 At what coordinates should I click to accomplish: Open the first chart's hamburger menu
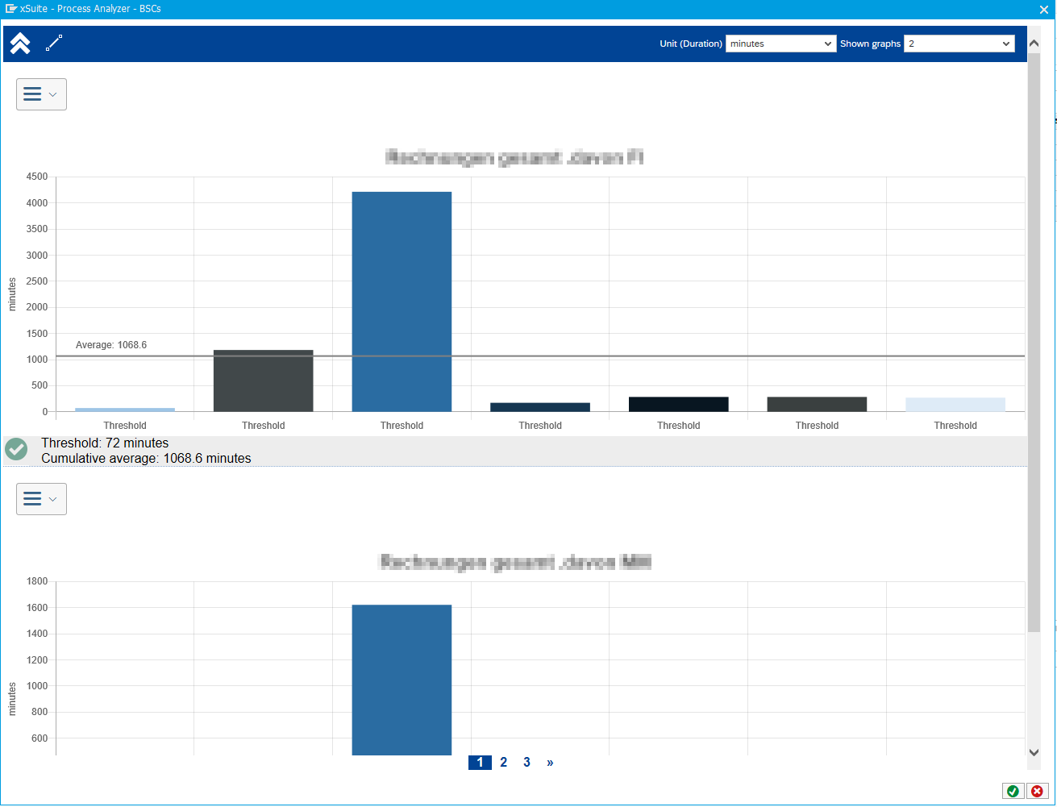pos(41,94)
